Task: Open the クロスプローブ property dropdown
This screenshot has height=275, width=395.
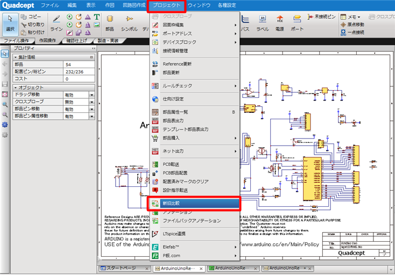Action: pos(92,102)
